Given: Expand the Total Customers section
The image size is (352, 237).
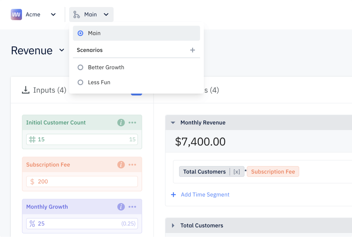Looking at the screenshot, I should [173, 226].
